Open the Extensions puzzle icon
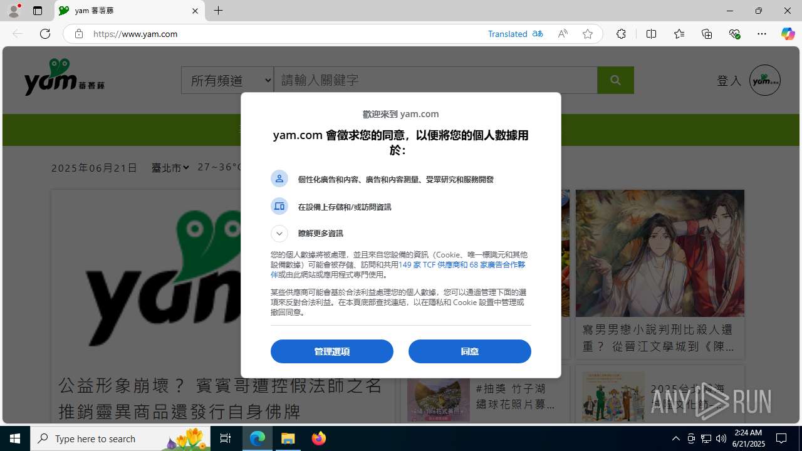 621,34
